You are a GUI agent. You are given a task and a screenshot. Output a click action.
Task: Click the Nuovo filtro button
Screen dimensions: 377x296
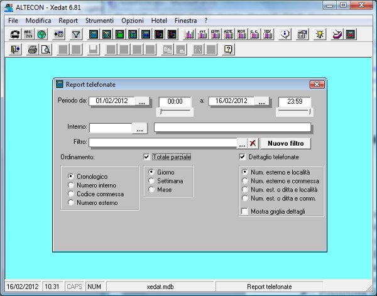(286, 143)
